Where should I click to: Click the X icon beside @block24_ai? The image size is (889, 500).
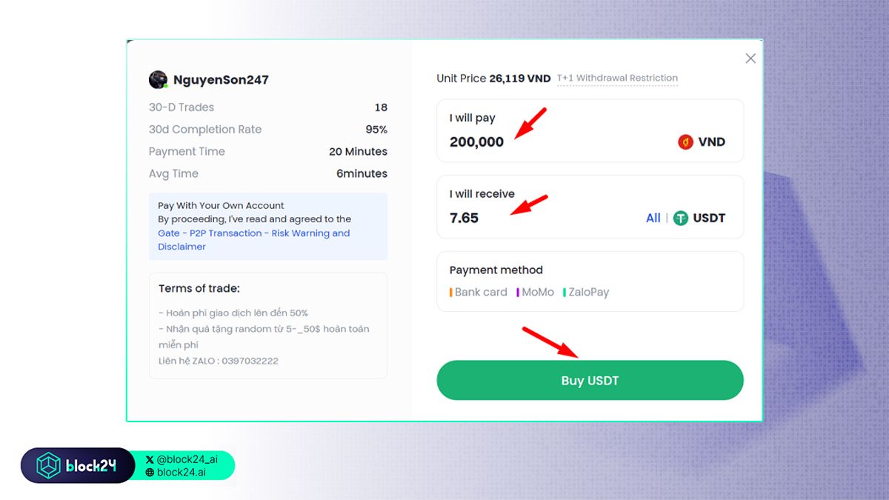click(x=150, y=460)
